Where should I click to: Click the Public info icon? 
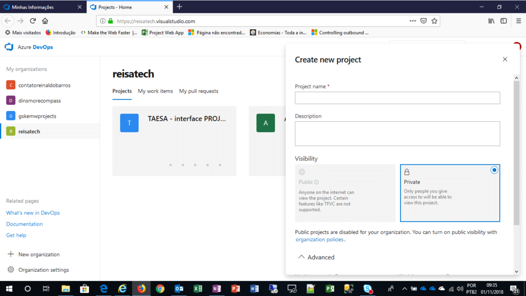316,182
